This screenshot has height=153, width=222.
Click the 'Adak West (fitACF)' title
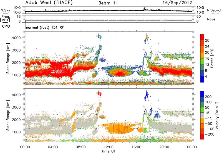tap(49, 3)
